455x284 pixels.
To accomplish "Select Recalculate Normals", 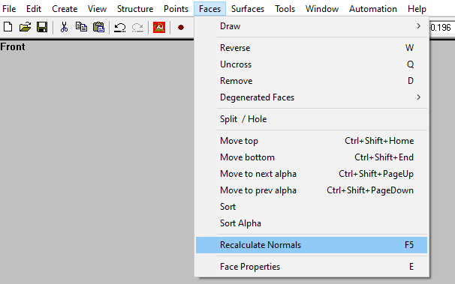I will coord(312,245).
